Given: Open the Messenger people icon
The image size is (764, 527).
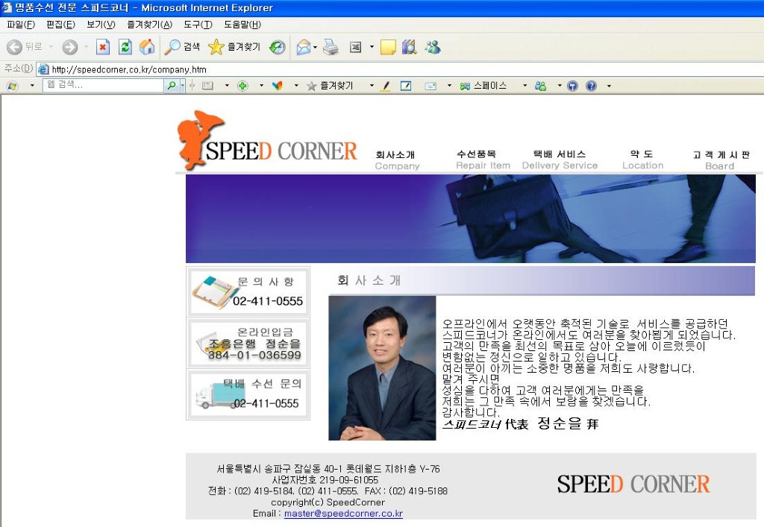Looking at the screenshot, I should (433, 47).
